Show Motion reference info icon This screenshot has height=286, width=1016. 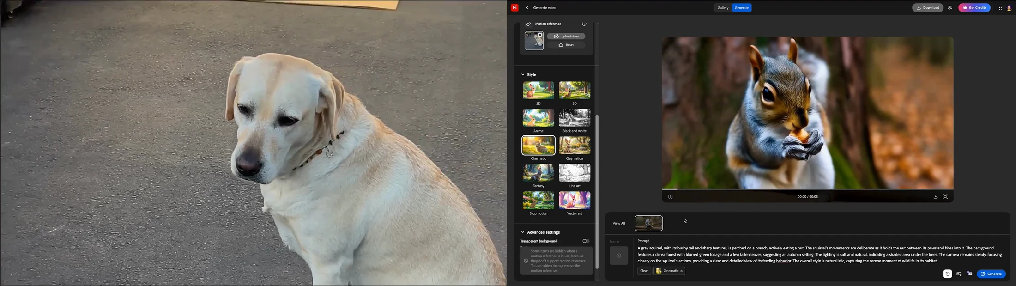point(584,24)
